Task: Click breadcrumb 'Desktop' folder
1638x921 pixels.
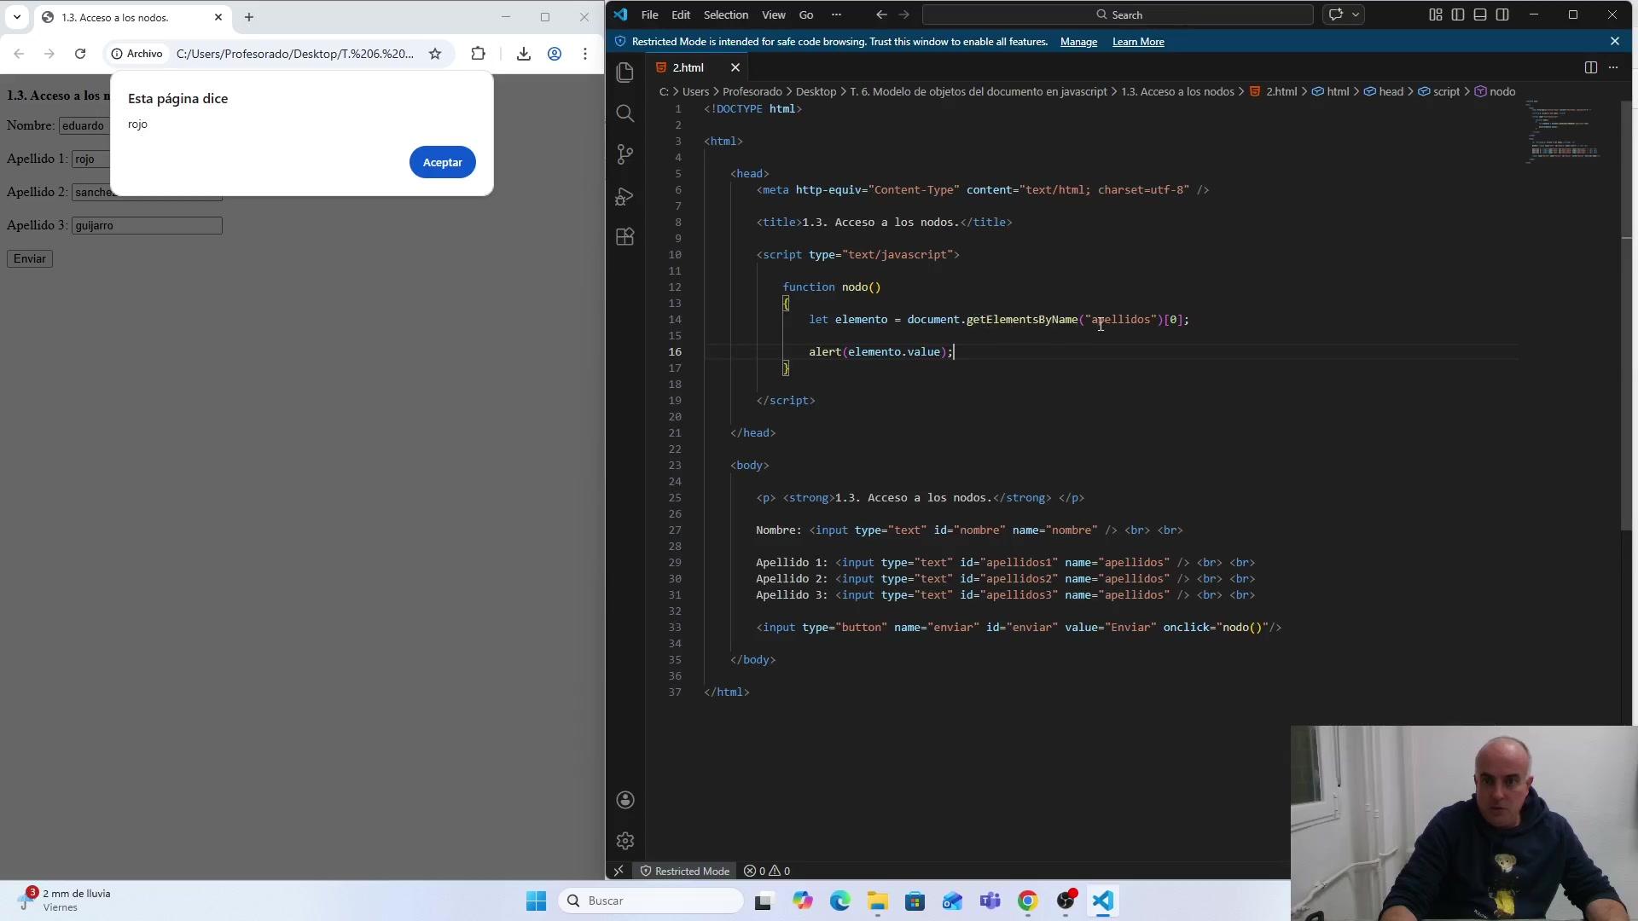Action: (x=816, y=91)
